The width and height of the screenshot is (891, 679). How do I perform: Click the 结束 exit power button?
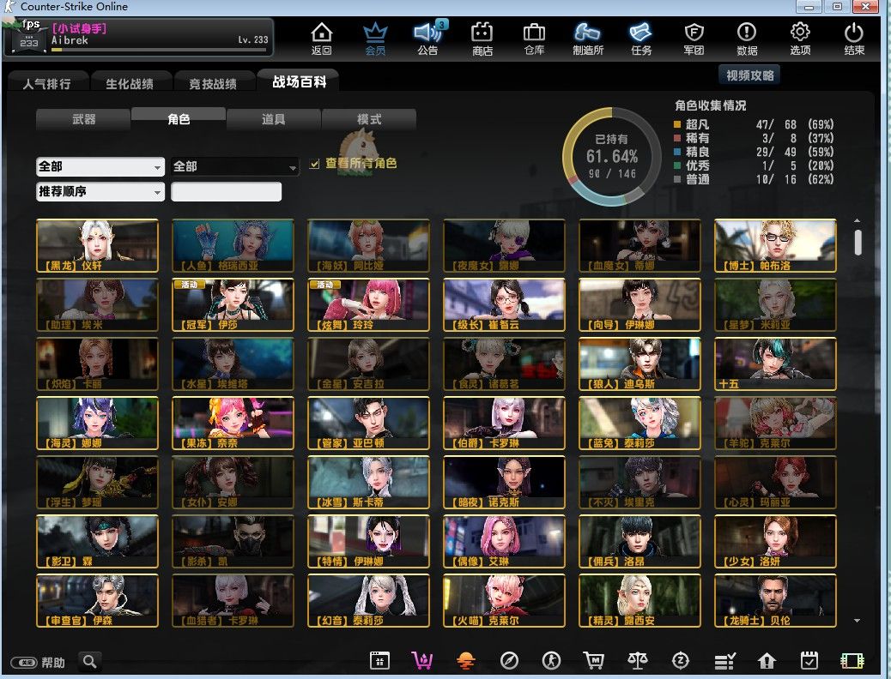(x=853, y=39)
